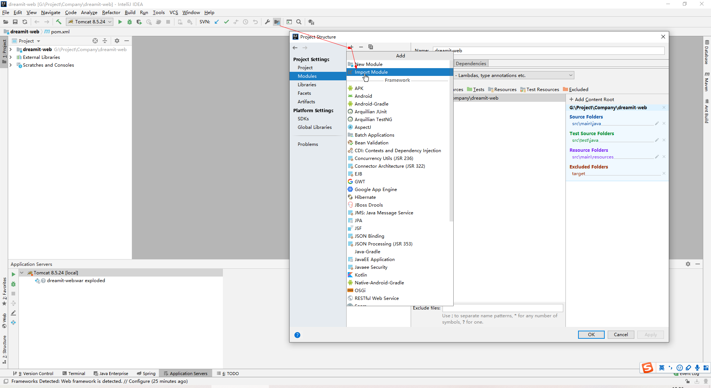Mark as Tests folder button
The image size is (711, 388).
[x=476, y=89]
